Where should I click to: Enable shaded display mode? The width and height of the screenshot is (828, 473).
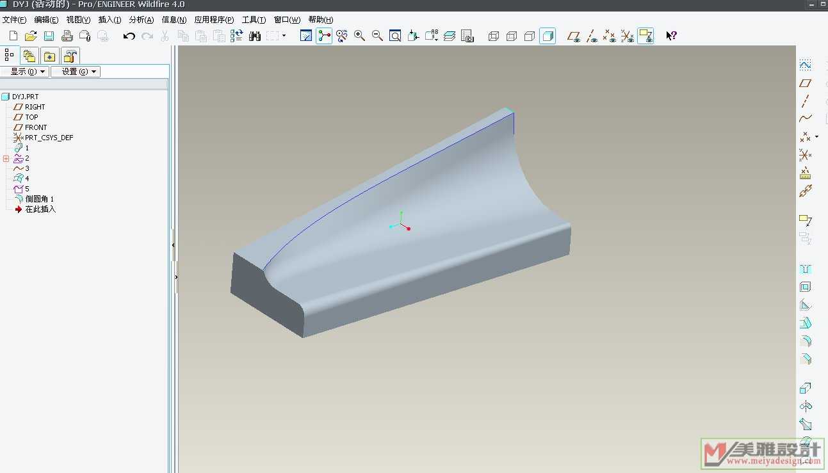pos(548,36)
